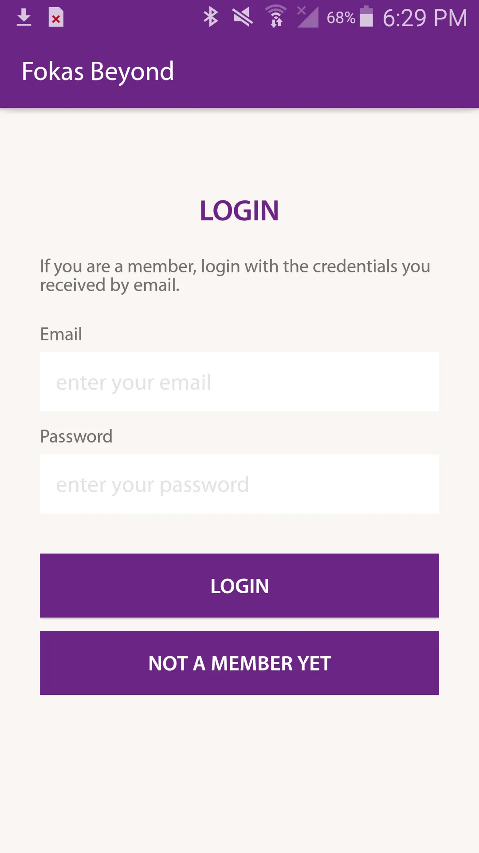The image size is (479, 853).
Task: Focus the enter your email field
Action: click(239, 382)
